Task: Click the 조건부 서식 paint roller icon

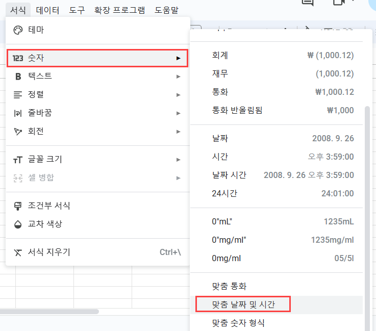Action: [18, 206]
